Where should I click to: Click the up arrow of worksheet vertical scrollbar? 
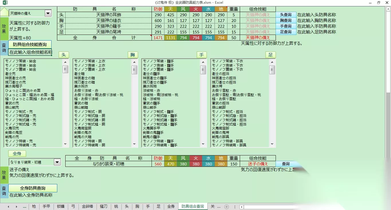point(388,9)
